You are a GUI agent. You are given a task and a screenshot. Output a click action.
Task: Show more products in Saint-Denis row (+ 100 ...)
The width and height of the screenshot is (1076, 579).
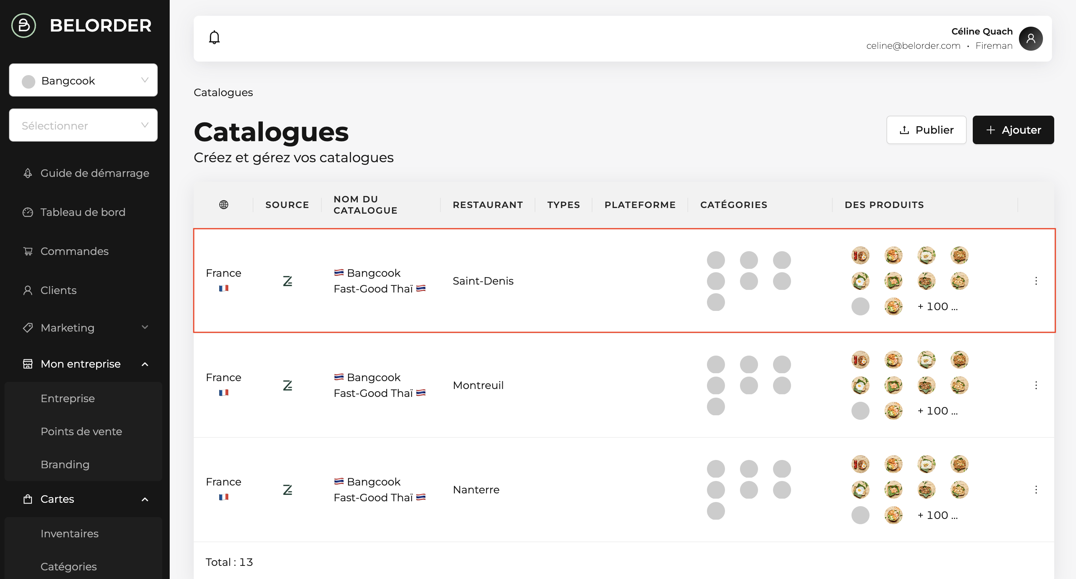coord(937,307)
